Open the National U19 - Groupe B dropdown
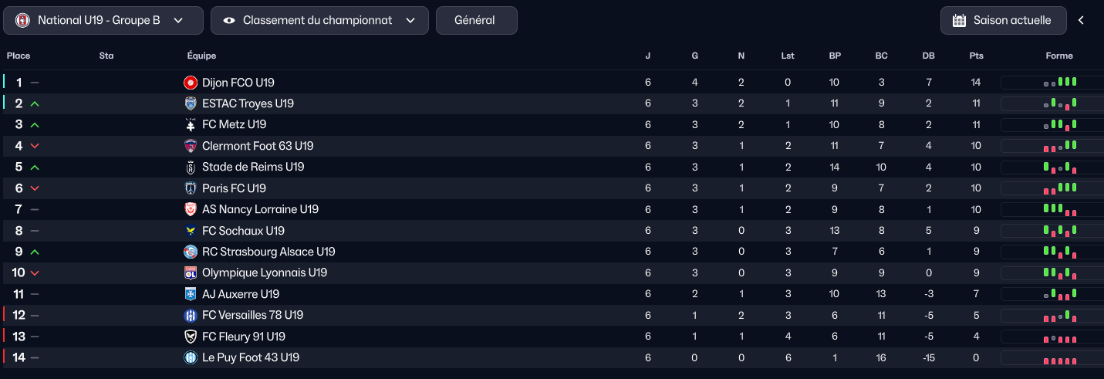The height and width of the screenshot is (379, 1104). click(103, 21)
